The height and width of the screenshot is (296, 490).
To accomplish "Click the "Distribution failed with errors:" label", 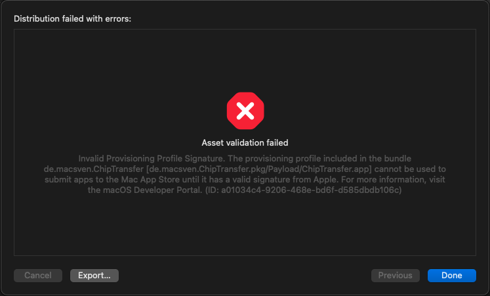I will (x=73, y=19).
